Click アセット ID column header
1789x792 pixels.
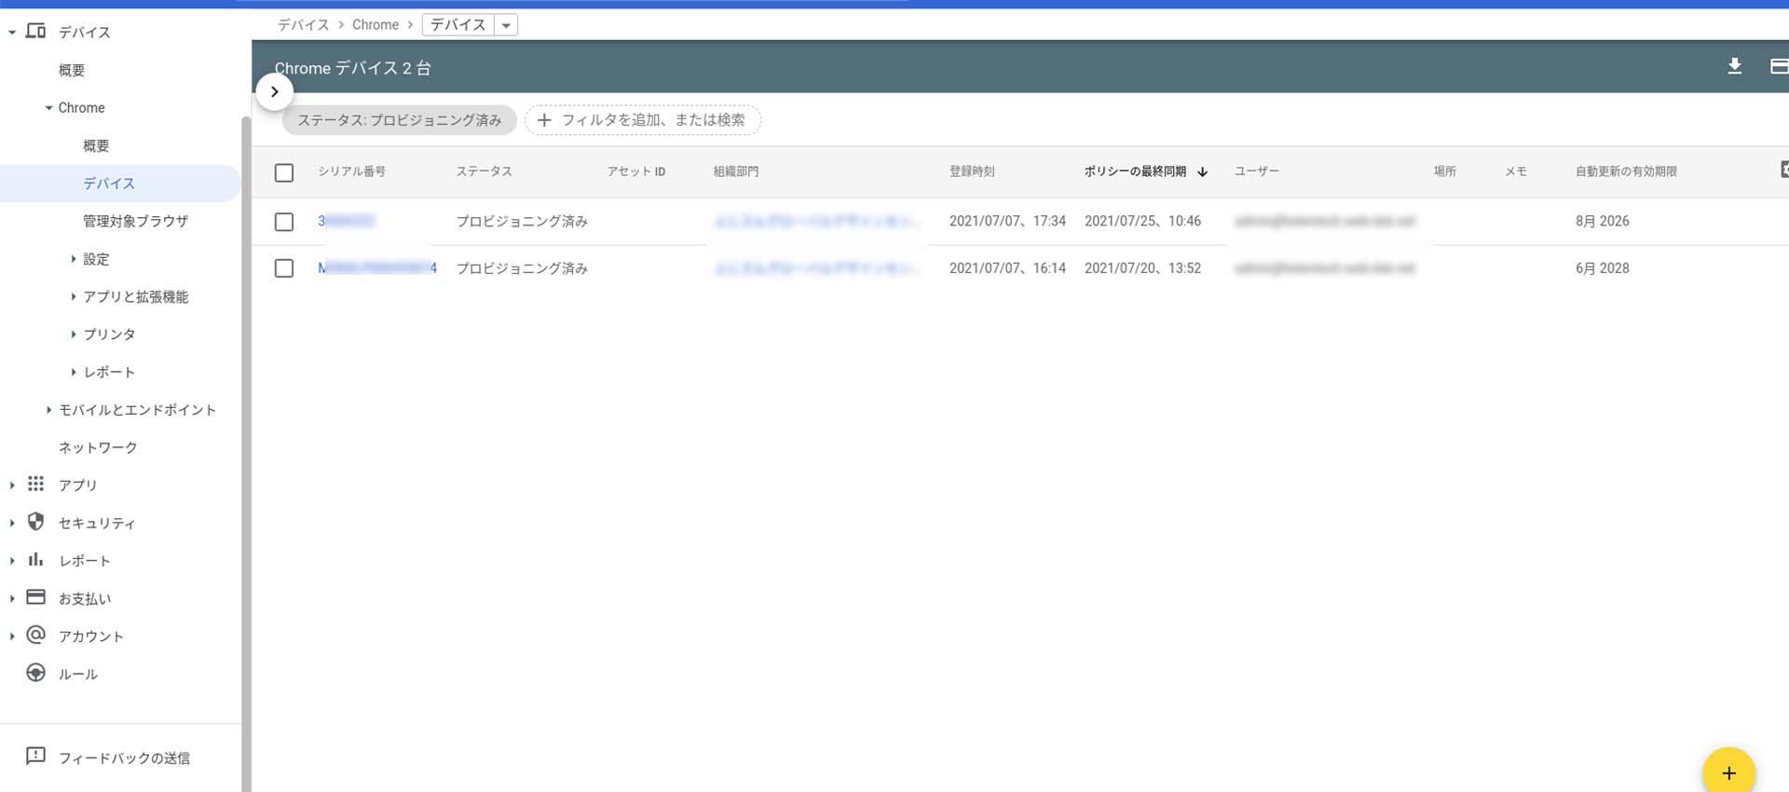636,171
